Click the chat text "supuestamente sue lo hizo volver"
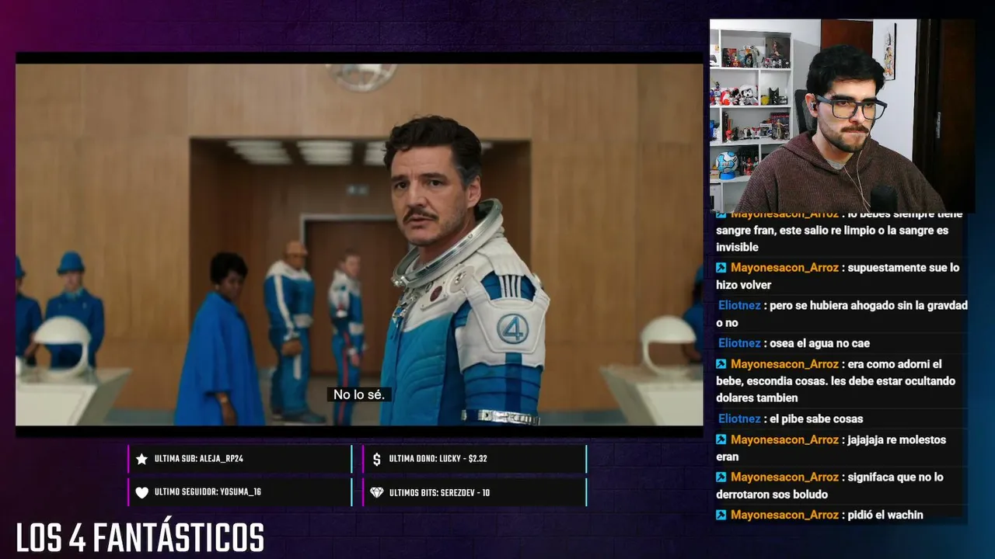 tap(838, 276)
